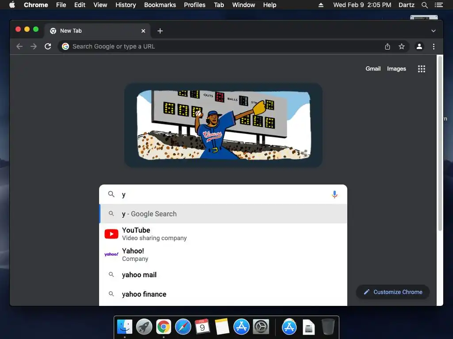The height and width of the screenshot is (339, 453).
Task: Click the search box containing y
Action: tap(223, 194)
